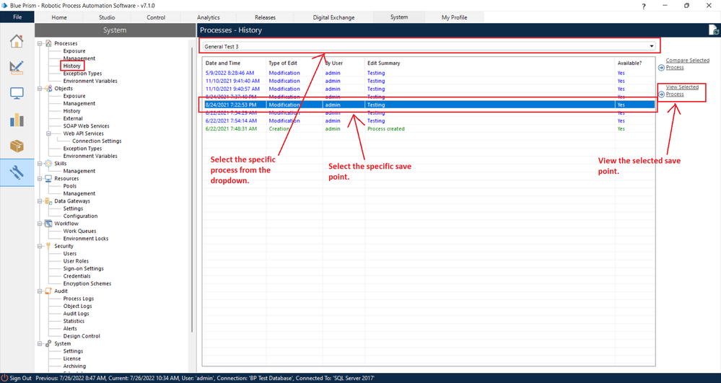721x383 pixels.
Task: Collapse the Workflow tree node
Action: (x=40, y=224)
